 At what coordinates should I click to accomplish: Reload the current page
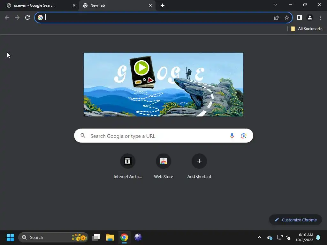tap(27, 18)
